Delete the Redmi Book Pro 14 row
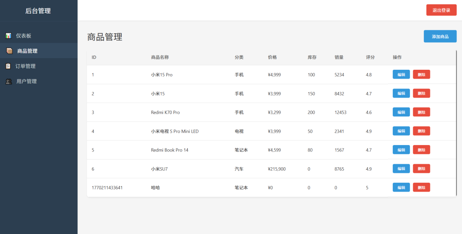This screenshot has width=462, height=234. [421, 150]
